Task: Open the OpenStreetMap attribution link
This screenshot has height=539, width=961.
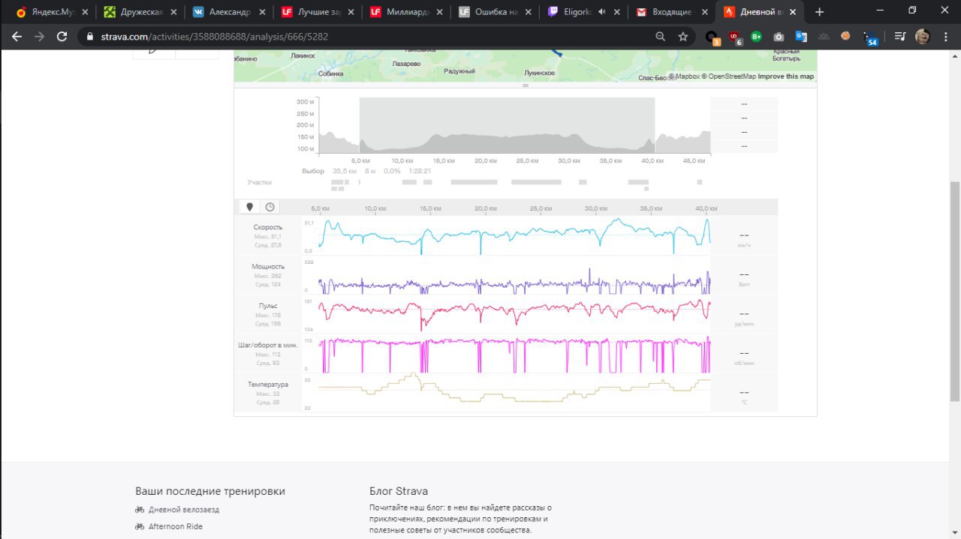Action: click(728, 76)
